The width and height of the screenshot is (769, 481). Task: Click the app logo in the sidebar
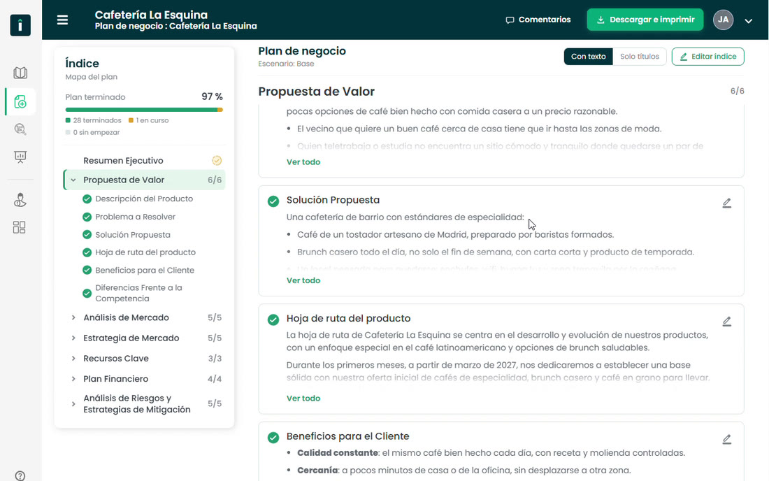click(20, 25)
